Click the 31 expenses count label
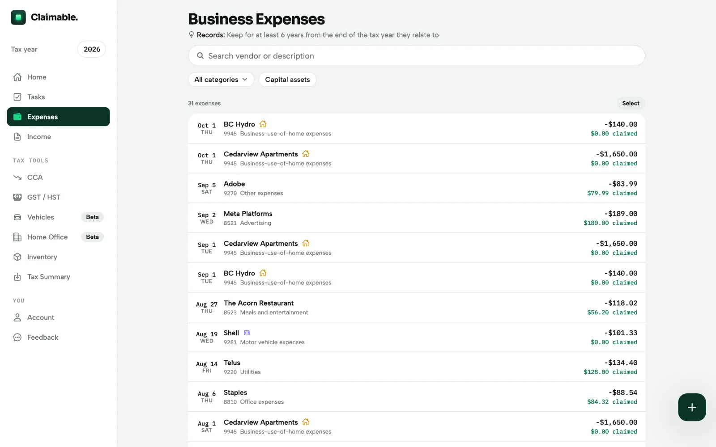This screenshot has height=447, width=716. (204, 103)
